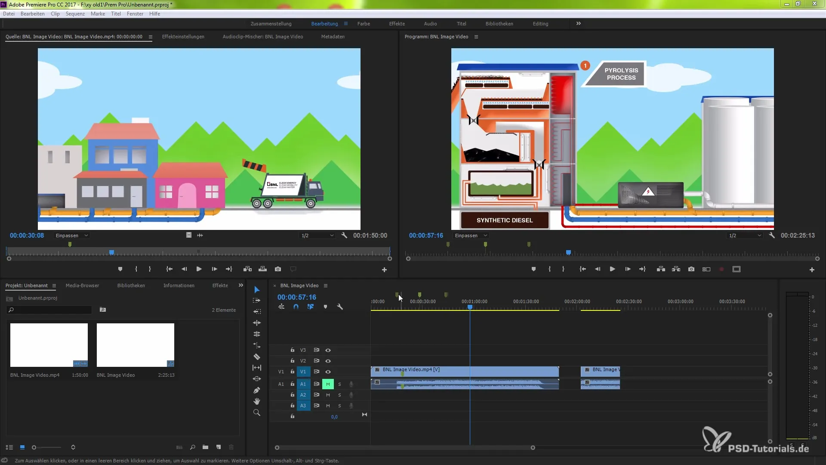Open Source panel hamburger menu
Screen dimensions: 826x465
(x=151, y=37)
